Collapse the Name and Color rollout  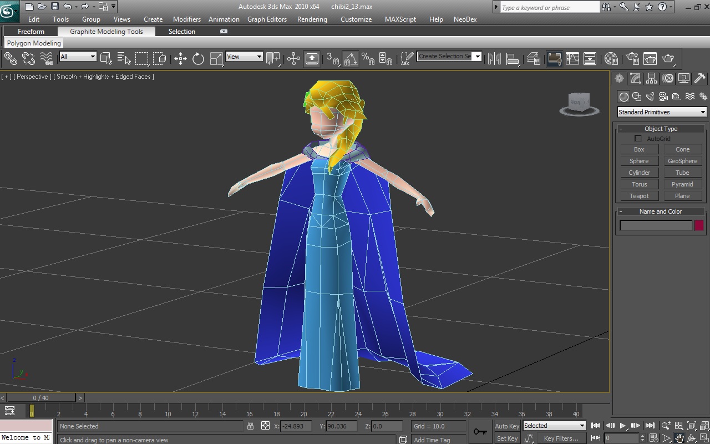661,211
